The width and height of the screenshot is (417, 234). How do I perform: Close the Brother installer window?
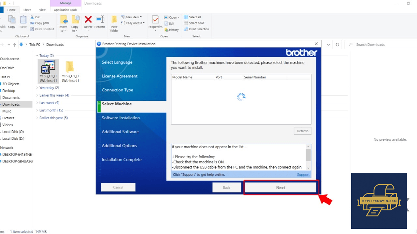tap(316, 44)
